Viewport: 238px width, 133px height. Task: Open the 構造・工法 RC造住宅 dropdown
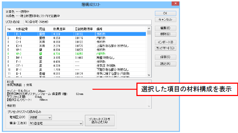click(x=56, y=123)
